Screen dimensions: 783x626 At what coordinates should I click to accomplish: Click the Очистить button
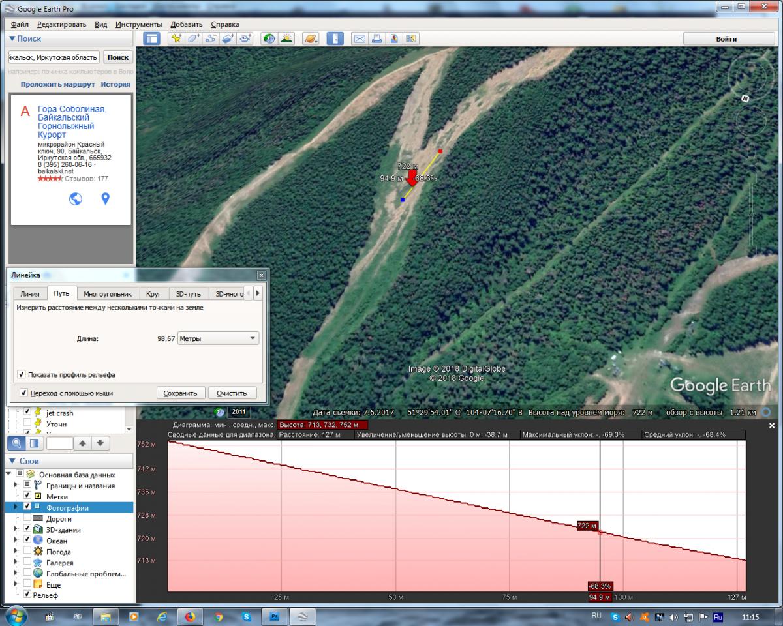click(x=232, y=393)
